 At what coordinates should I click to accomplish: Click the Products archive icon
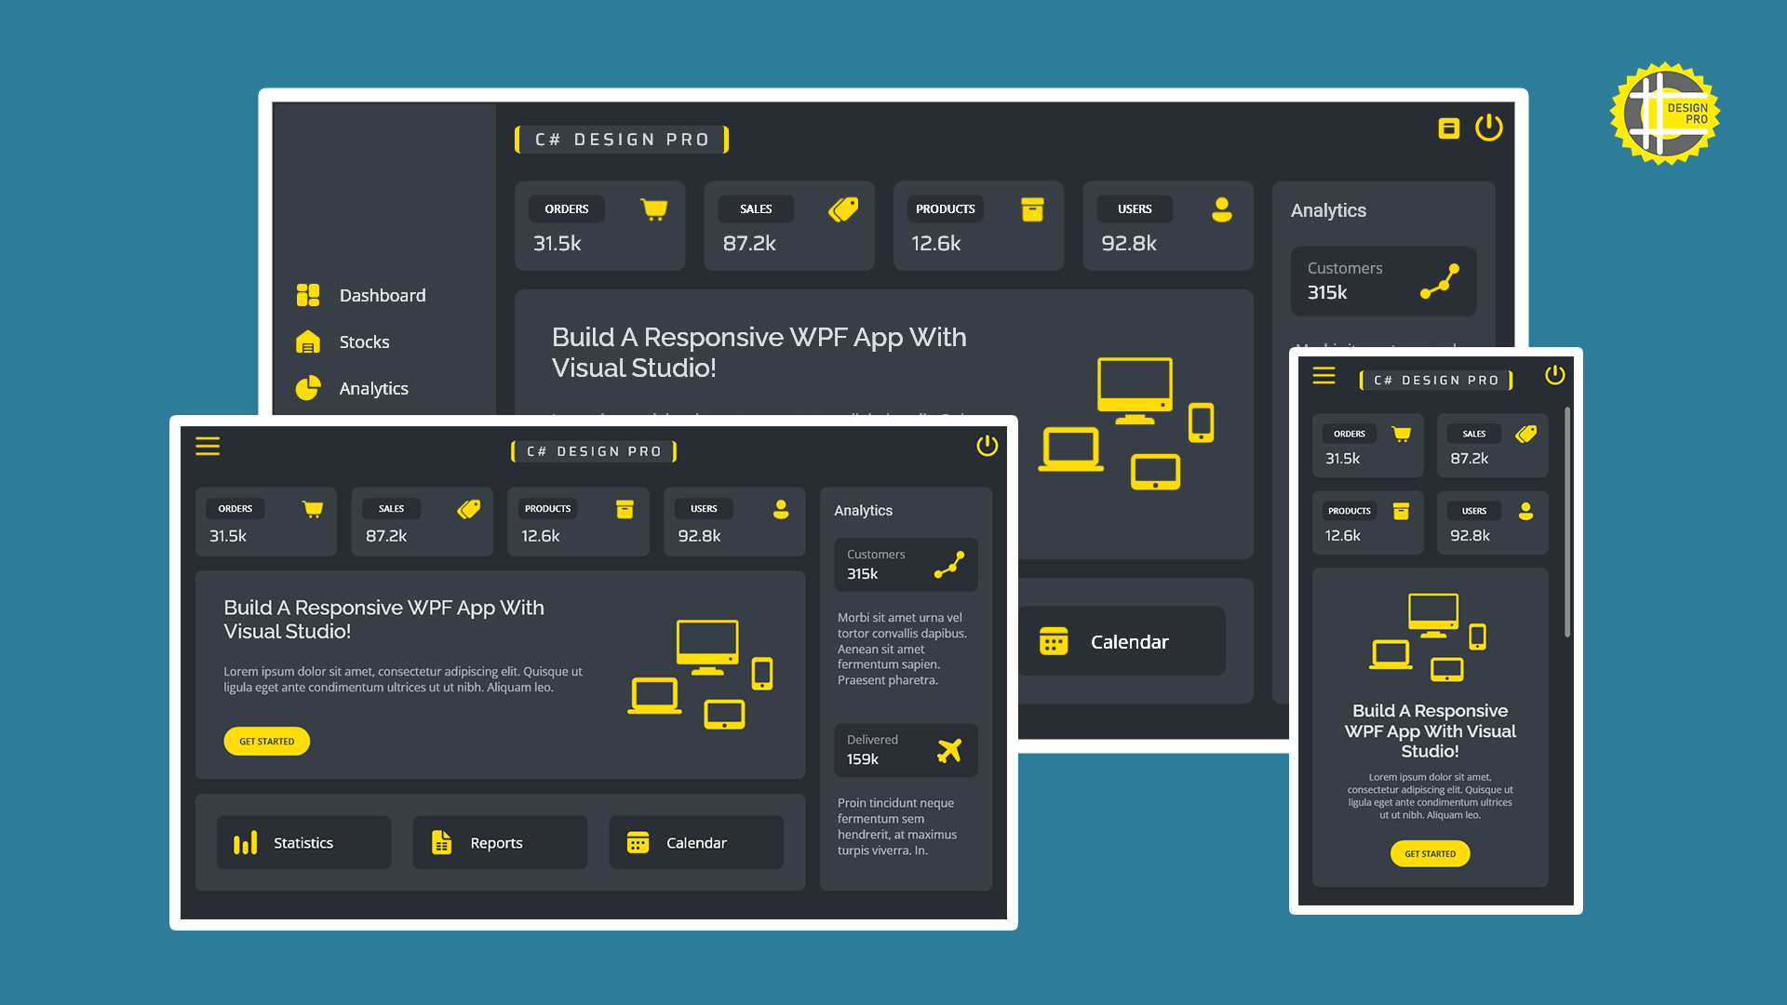tap(1033, 208)
